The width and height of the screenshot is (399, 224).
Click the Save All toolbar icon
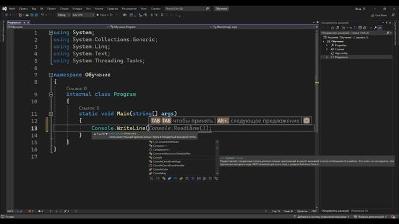point(36,15)
